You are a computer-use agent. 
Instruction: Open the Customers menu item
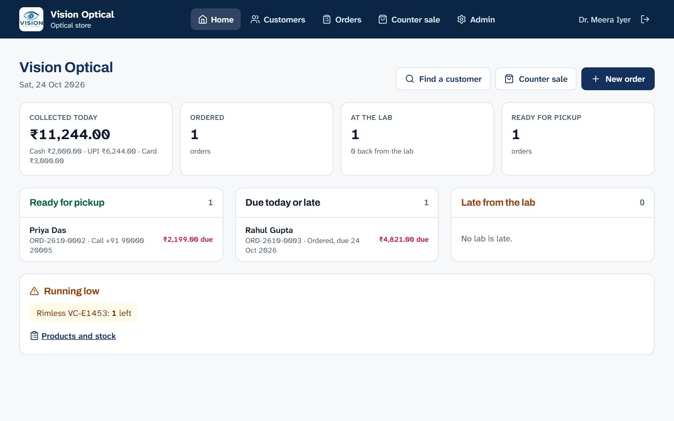[x=278, y=19]
